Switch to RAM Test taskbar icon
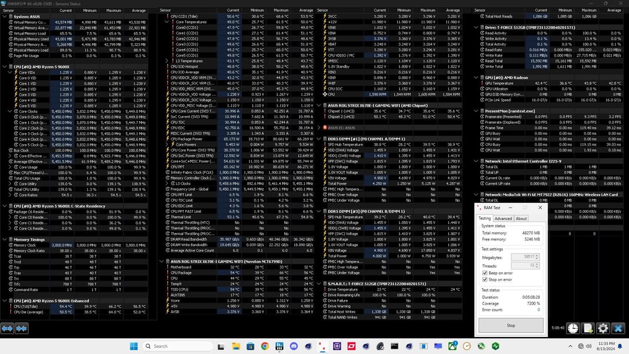The height and width of the screenshot is (354, 629). [323, 346]
